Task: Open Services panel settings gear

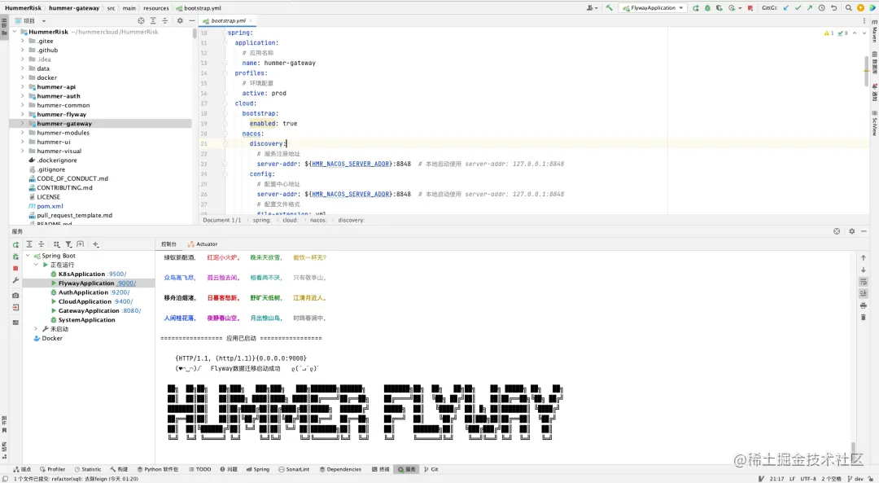Action: pos(851,231)
